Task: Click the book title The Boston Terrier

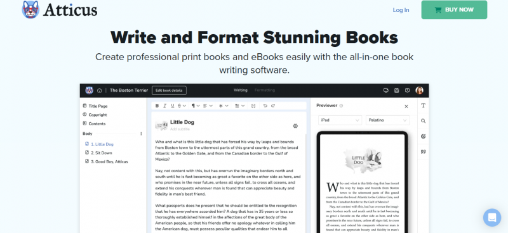Action: coord(129,91)
